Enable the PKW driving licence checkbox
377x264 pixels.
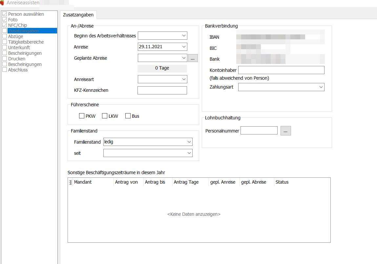pyautogui.click(x=82, y=116)
